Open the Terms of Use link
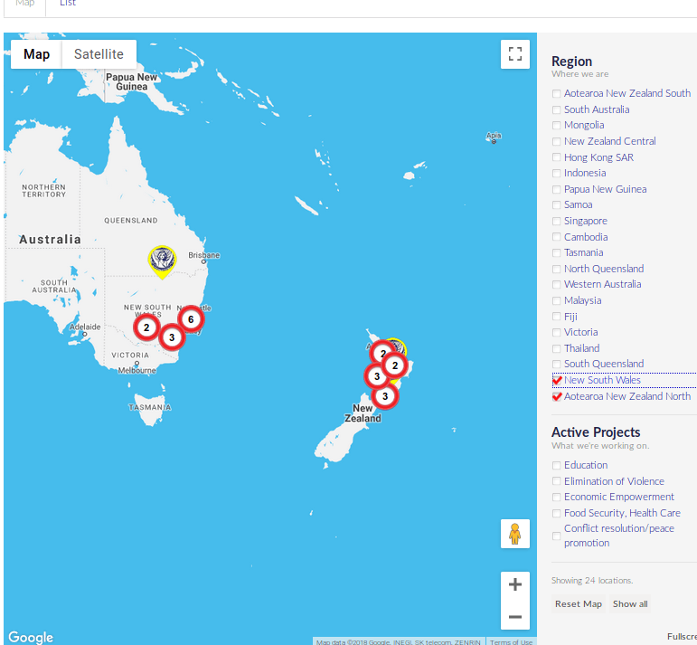The image size is (697, 645). click(x=511, y=642)
